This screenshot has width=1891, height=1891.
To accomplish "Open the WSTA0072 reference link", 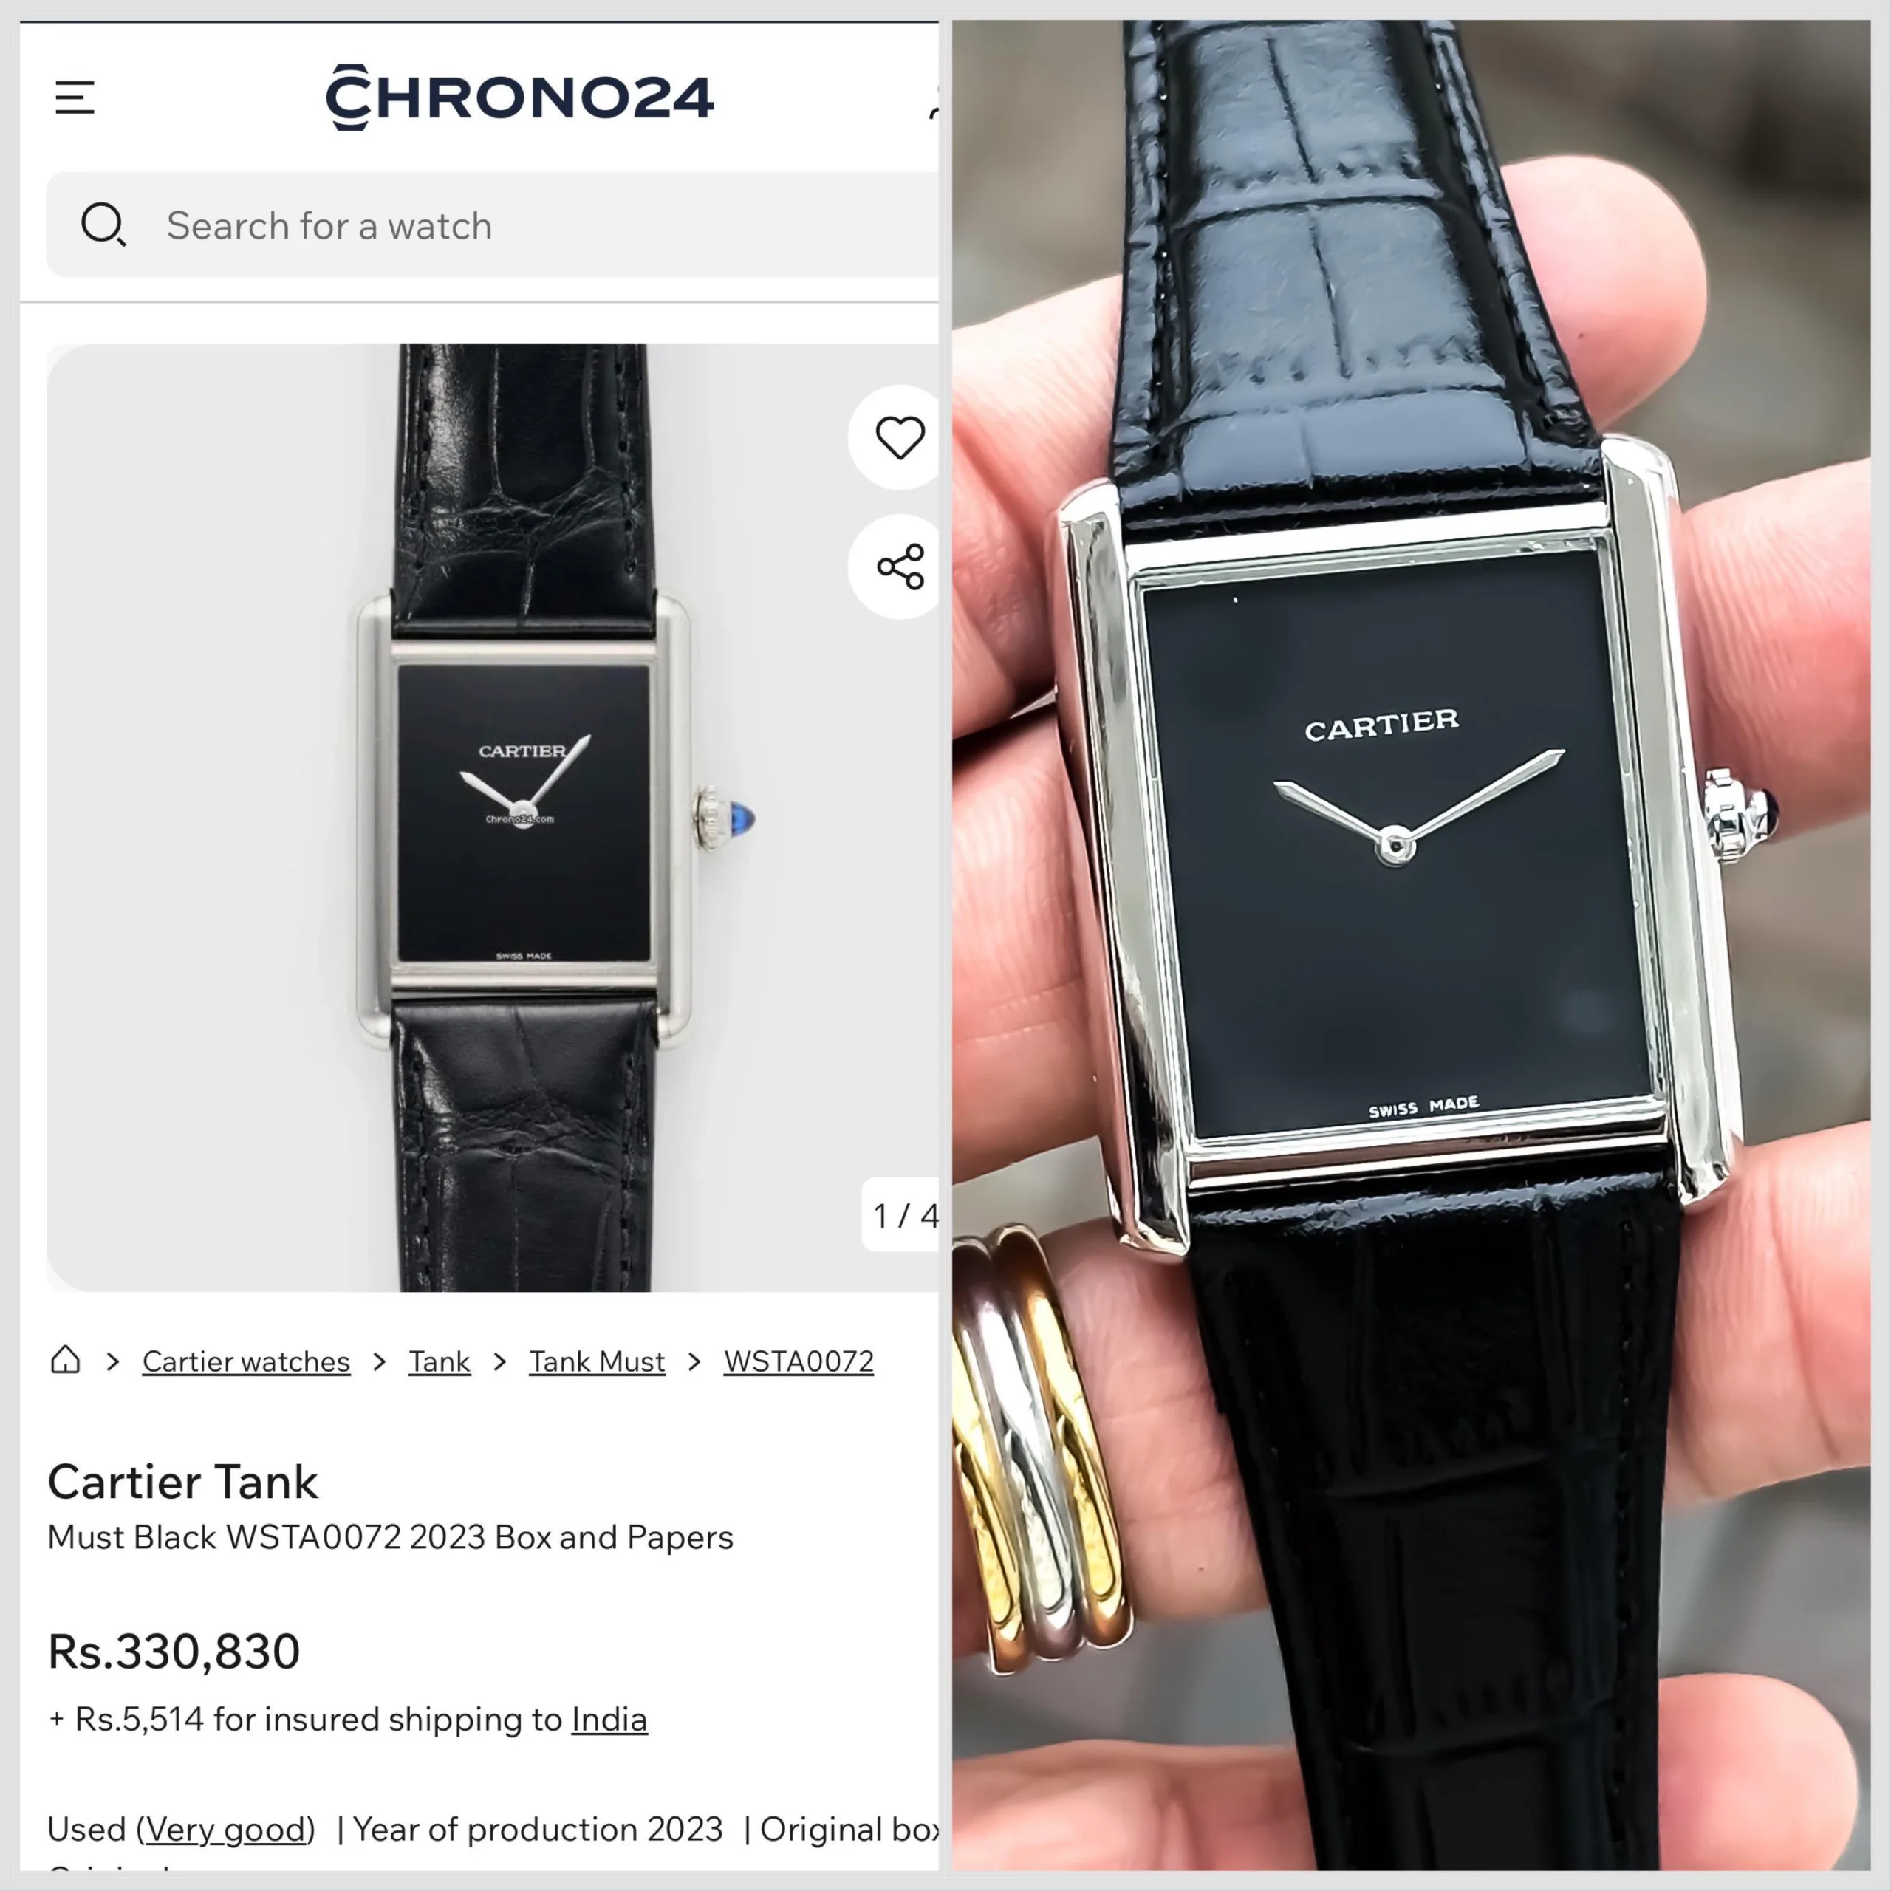I will pos(799,1361).
